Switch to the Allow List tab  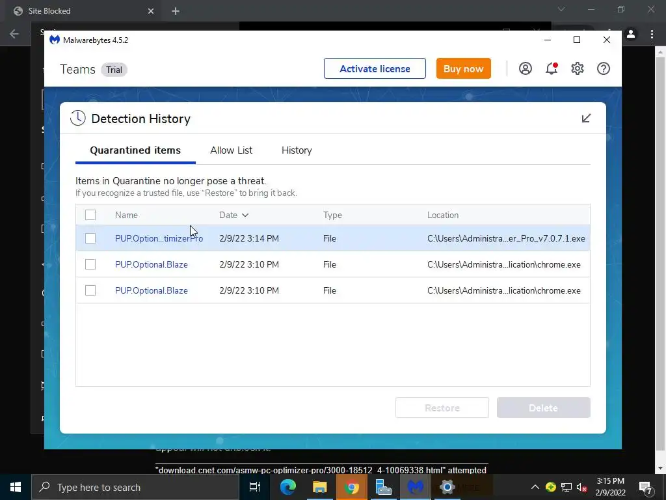[231, 150]
